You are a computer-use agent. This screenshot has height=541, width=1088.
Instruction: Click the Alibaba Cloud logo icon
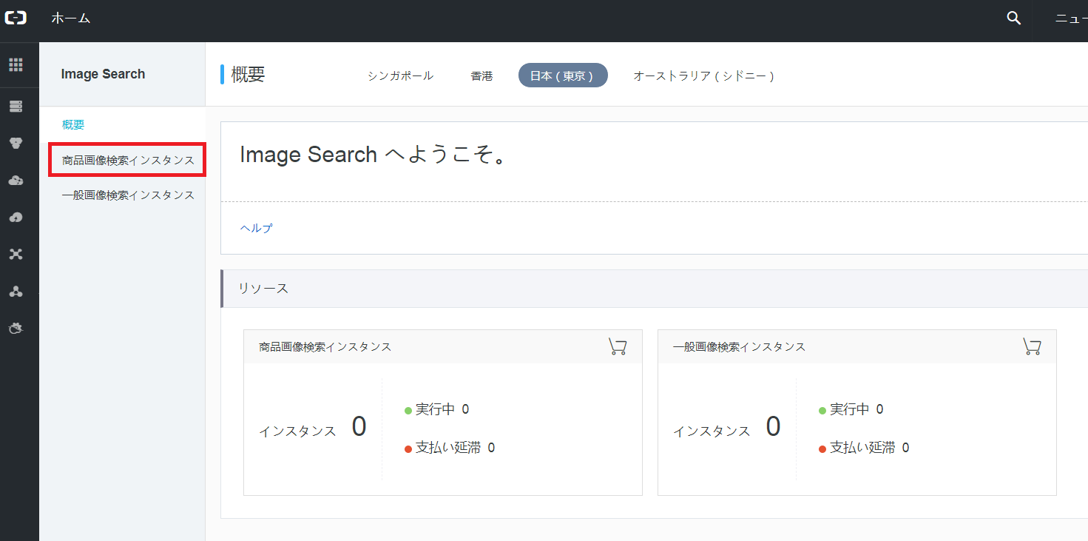point(16,19)
